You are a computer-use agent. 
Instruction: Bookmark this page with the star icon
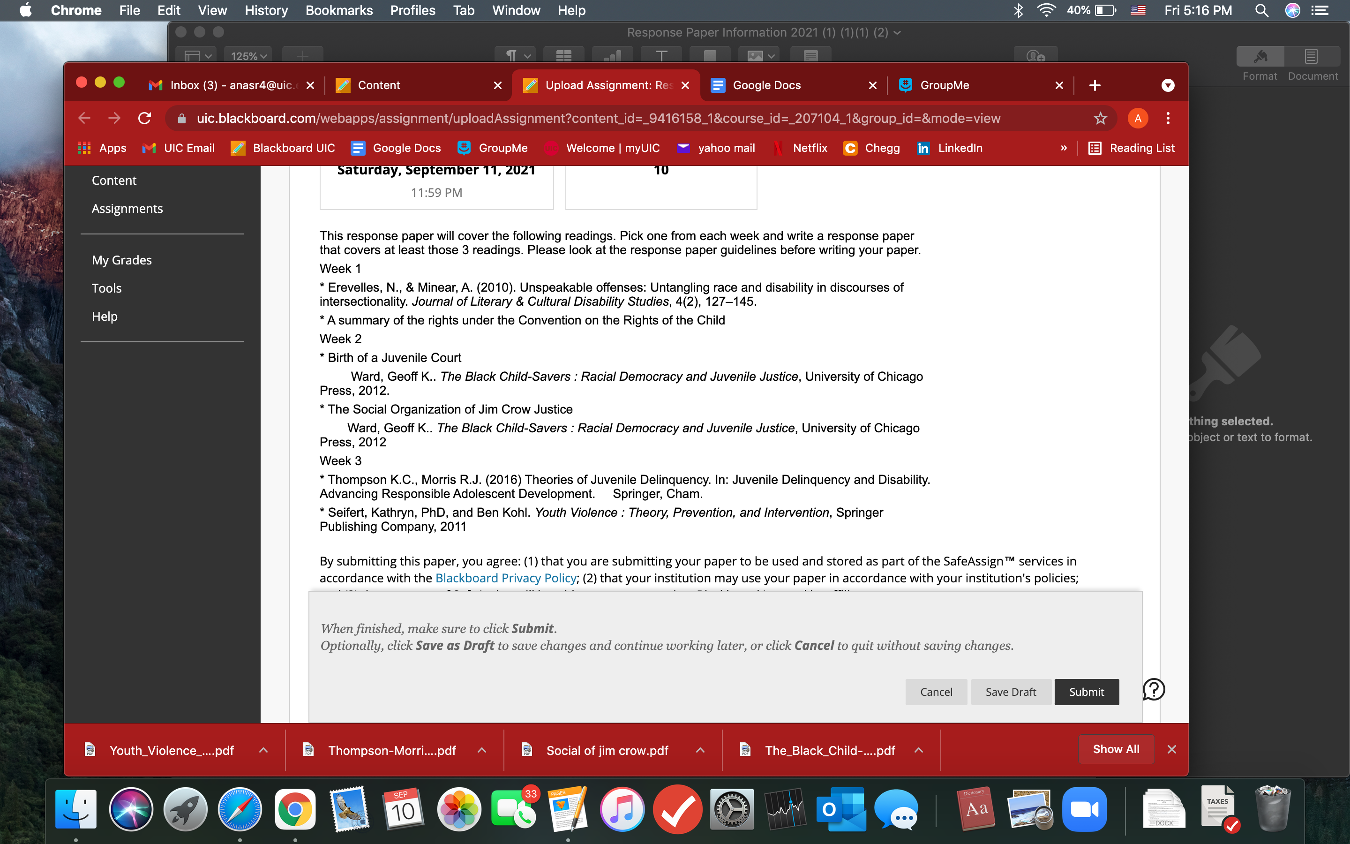pyautogui.click(x=1100, y=118)
